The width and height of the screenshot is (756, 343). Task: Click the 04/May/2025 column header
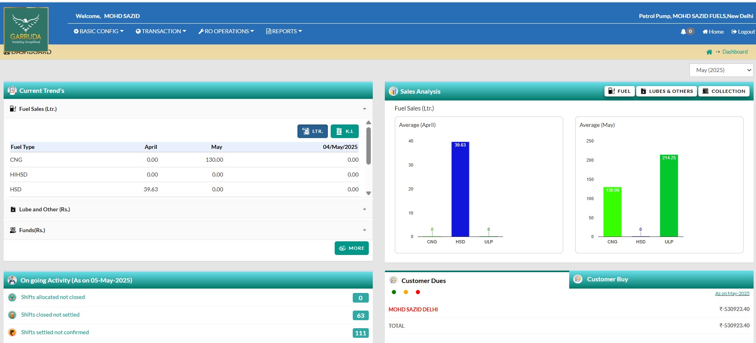[340, 147]
